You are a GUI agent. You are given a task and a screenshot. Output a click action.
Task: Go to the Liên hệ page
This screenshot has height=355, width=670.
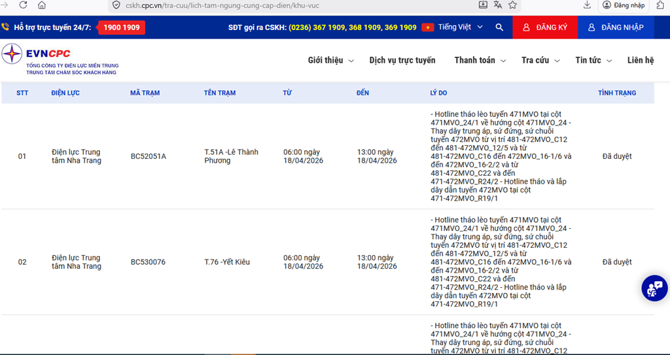pos(640,60)
